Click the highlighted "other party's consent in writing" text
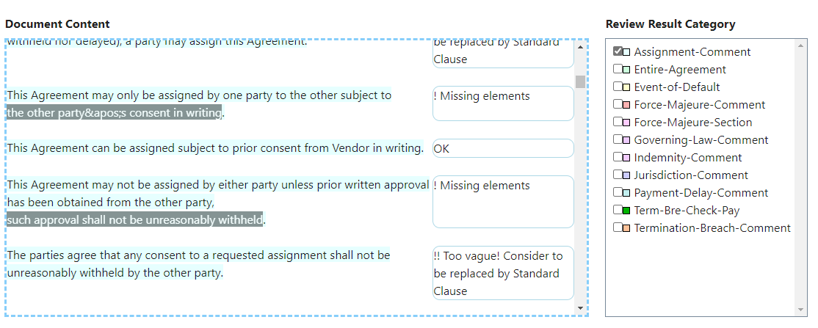The width and height of the screenshot is (818, 328). [x=114, y=113]
